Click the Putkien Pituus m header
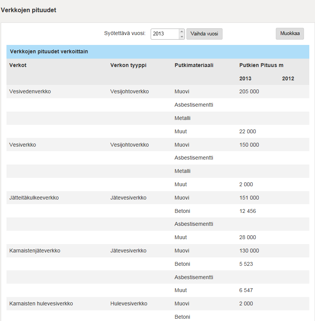This screenshot has width=315, height=321. pyautogui.click(x=261, y=65)
